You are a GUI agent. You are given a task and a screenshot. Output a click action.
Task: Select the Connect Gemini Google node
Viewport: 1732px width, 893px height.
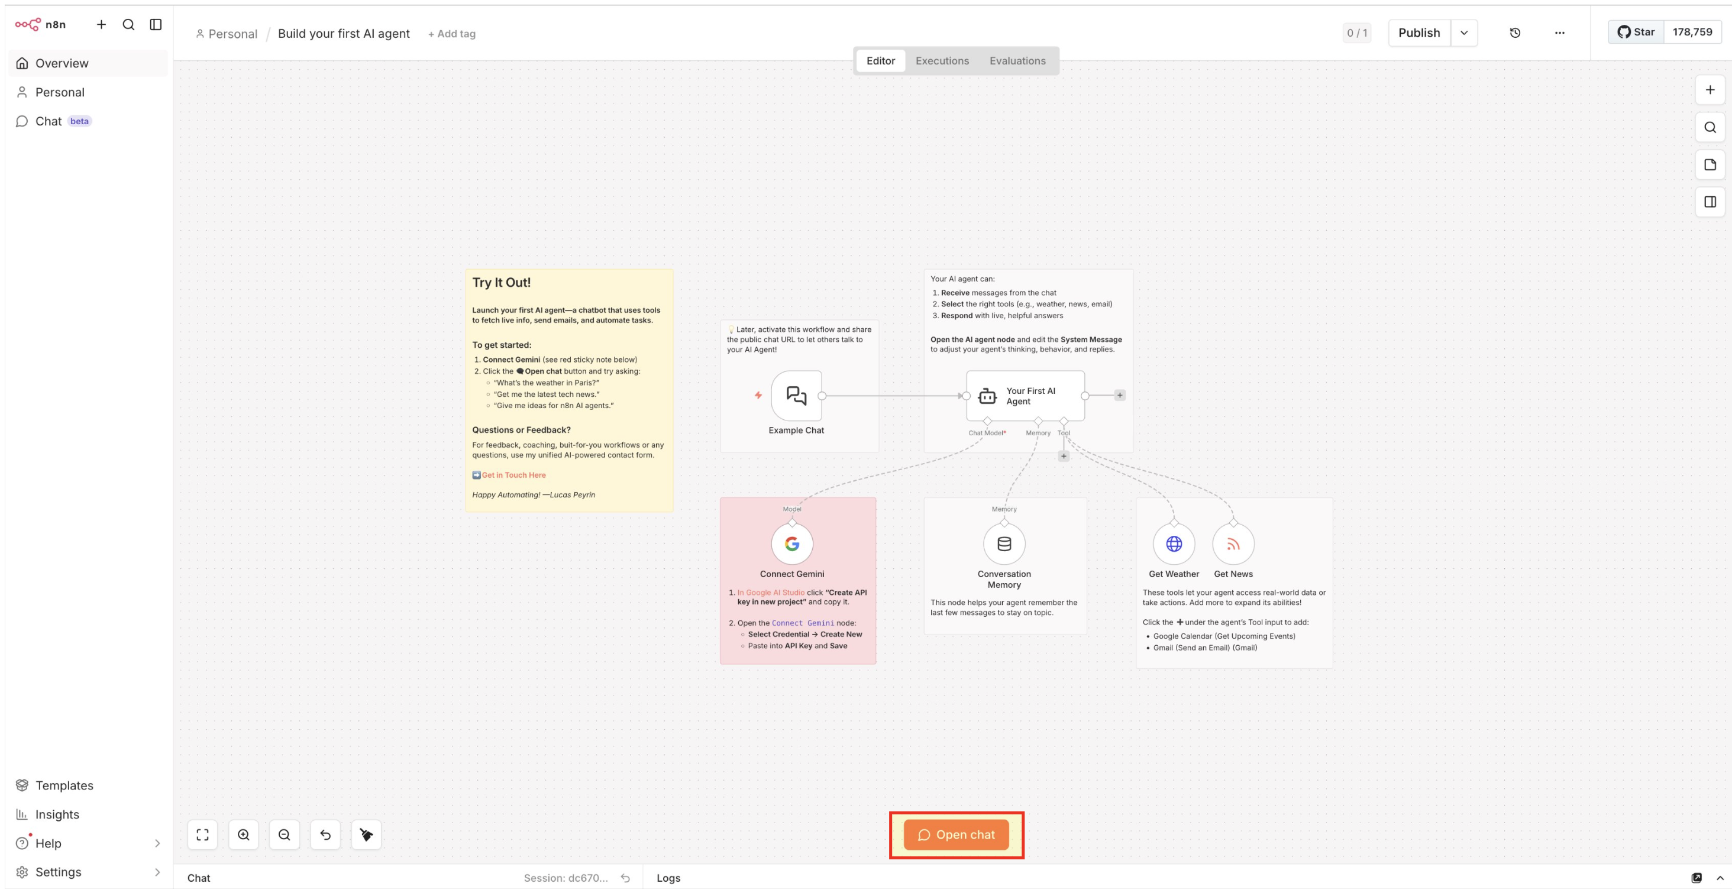[792, 544]
